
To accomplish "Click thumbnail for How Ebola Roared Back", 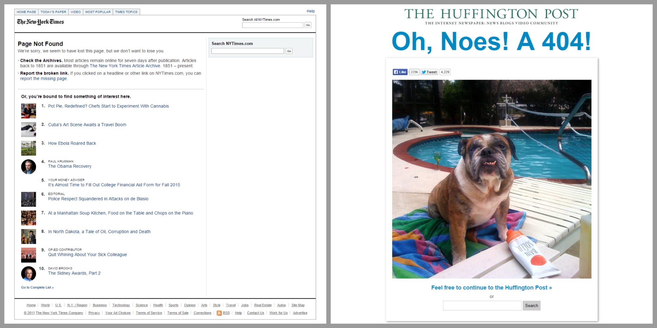I will click(x=29, y=148).
